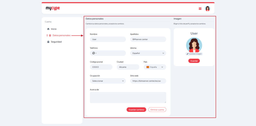
Task: Expand the Idioma dropdown showing Español
Action: click(148, 53)
